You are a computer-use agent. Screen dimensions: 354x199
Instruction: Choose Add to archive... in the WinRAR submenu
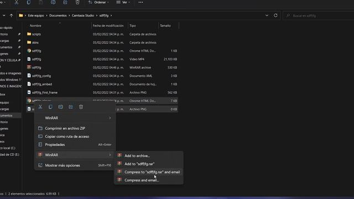click(x=149, y=156)
